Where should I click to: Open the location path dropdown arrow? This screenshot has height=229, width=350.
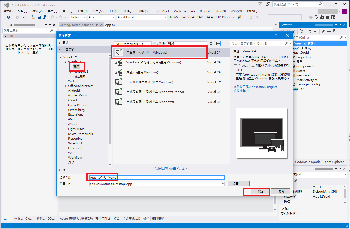pos(223,184)
